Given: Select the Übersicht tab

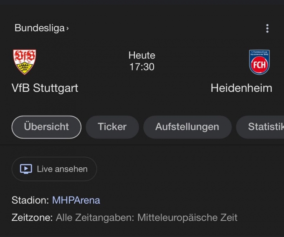Looking at the screenshot, I should click(x=46, y=127).
